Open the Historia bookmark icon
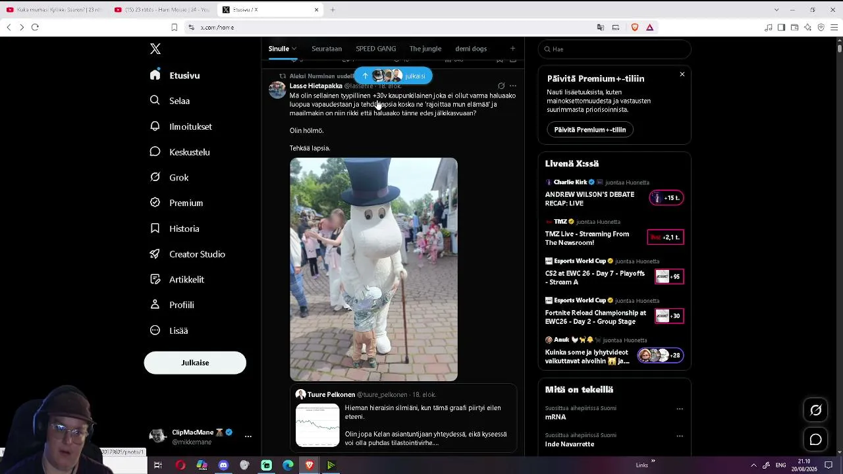843x474 pixels. 155,228
